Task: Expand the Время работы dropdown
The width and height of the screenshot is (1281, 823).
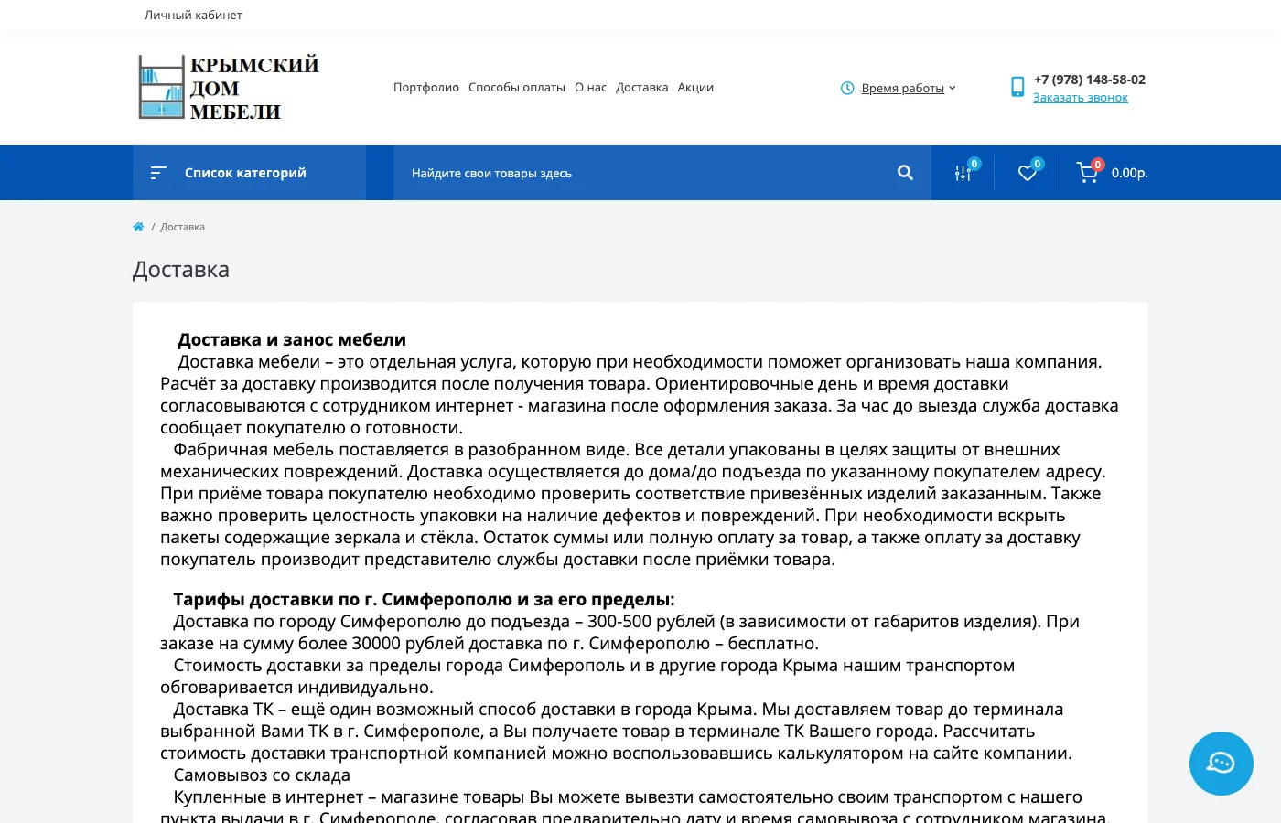Action: tap(902, 88)
